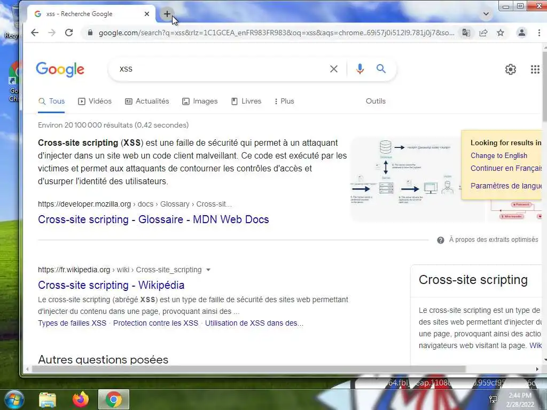547x410 pixels.
Task: Expand the Wikipedia result URL dropdown arrow
Action: click(x=208, y=270)
